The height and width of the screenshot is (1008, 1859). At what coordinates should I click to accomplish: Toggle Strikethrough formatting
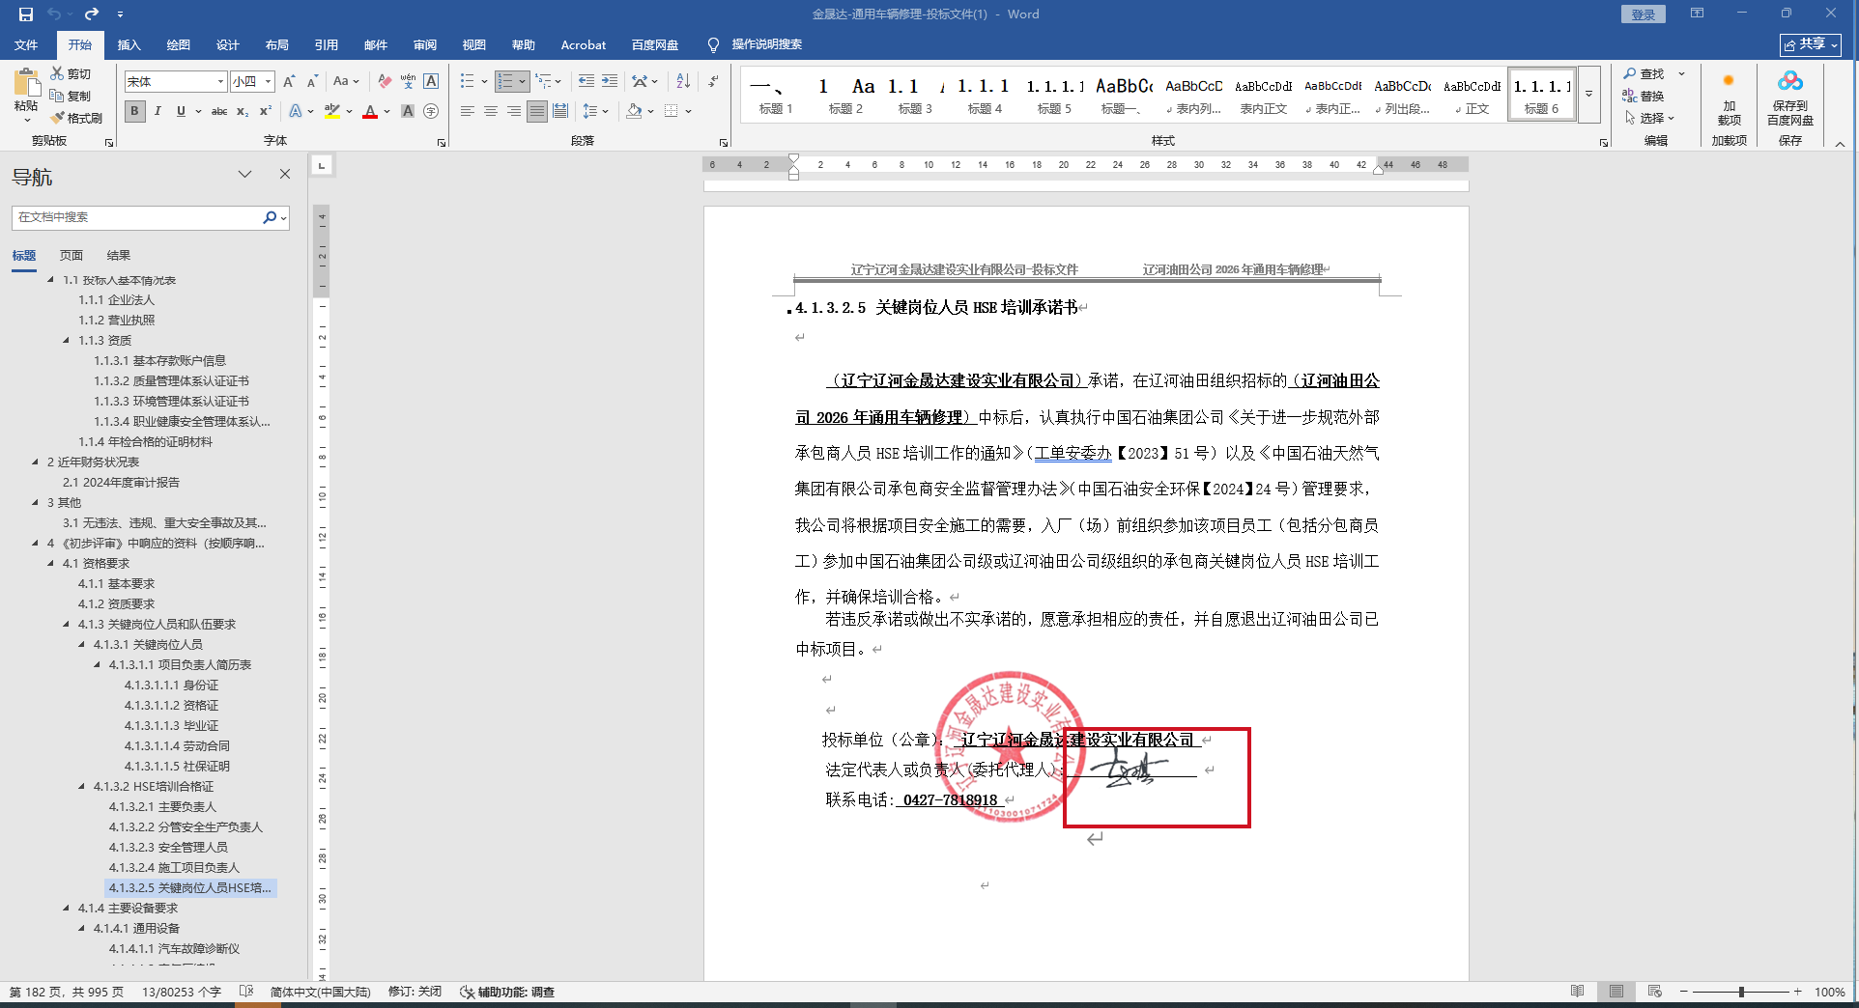[219, 111]
